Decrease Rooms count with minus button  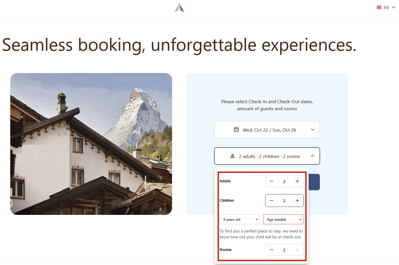(271, 250)
